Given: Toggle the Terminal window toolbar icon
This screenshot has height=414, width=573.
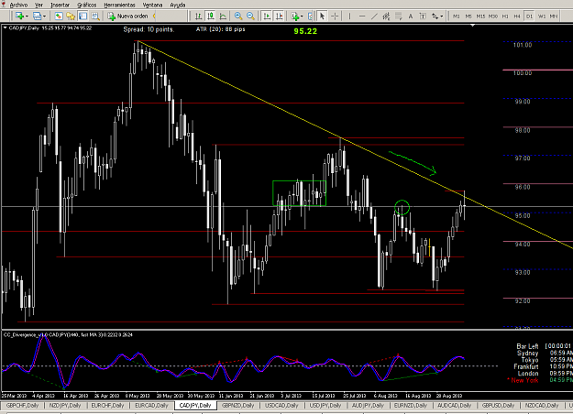Looking at the screenshot, I should (83, 16).
